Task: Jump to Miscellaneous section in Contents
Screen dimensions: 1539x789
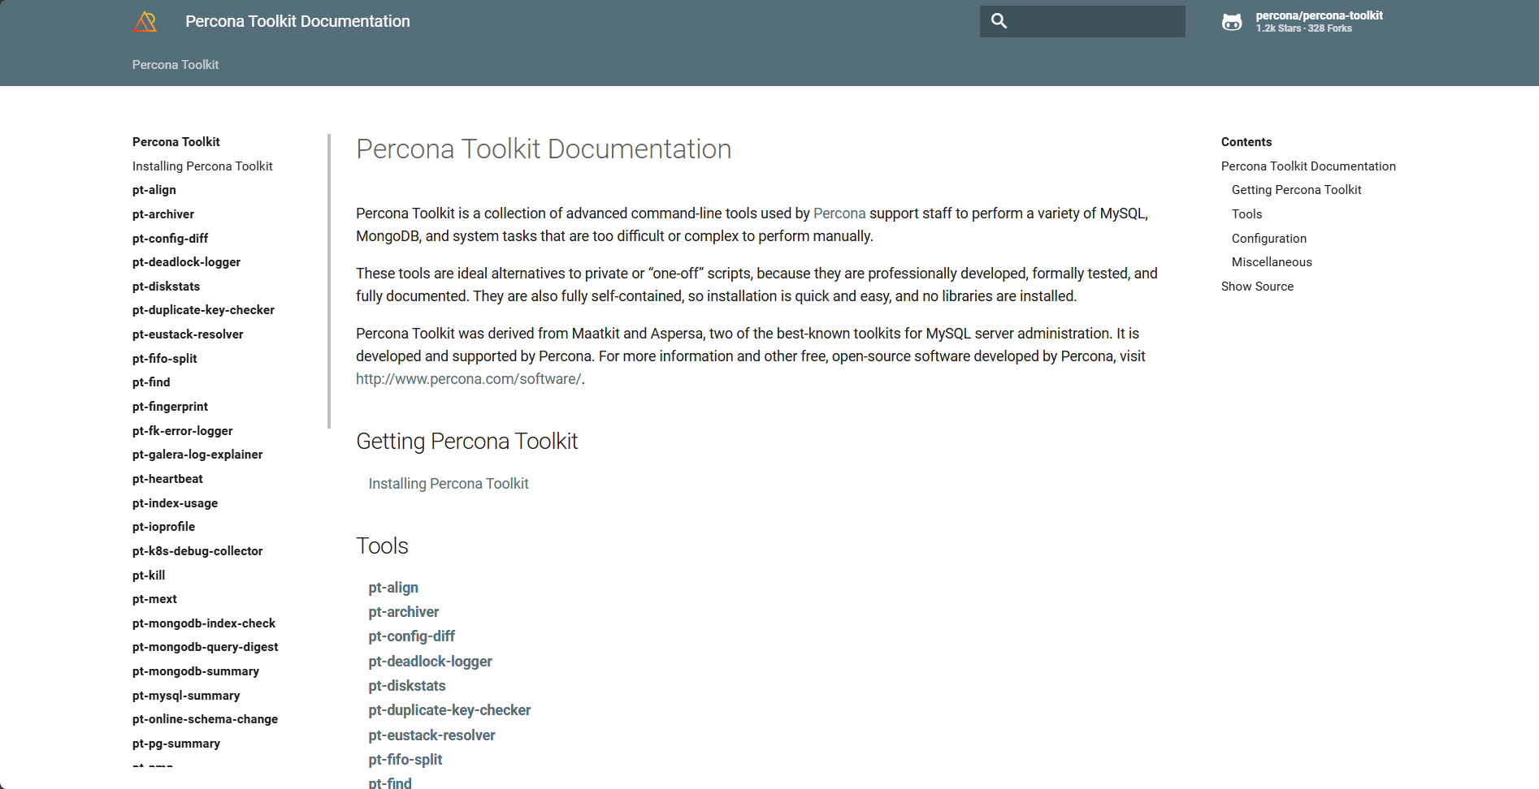Action: coord(1272,262)
